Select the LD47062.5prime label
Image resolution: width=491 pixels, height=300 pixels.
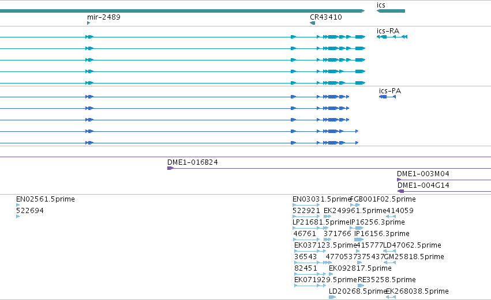click(x=413, y=245)
